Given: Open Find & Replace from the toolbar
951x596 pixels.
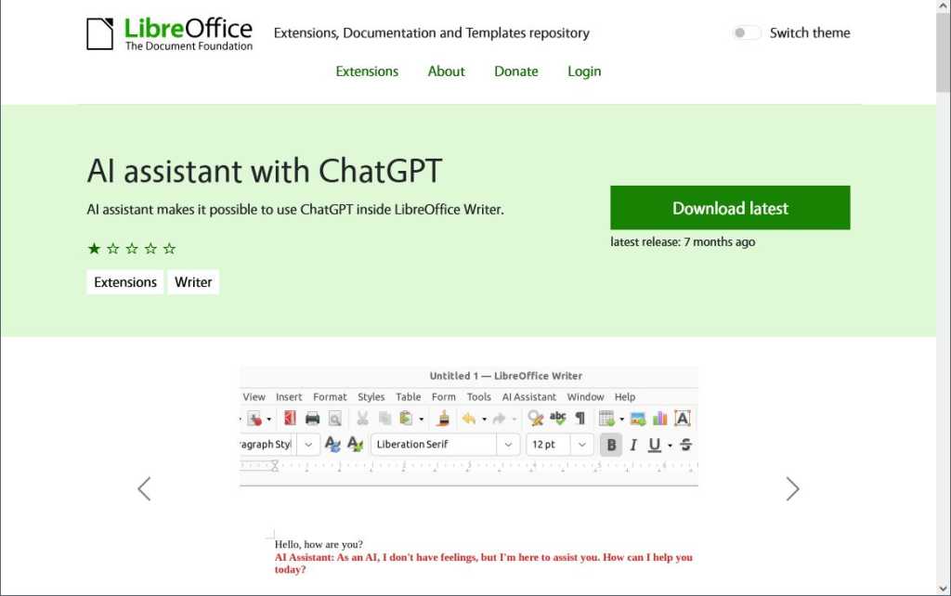Looking at the screenshot, I should point(535,418).
